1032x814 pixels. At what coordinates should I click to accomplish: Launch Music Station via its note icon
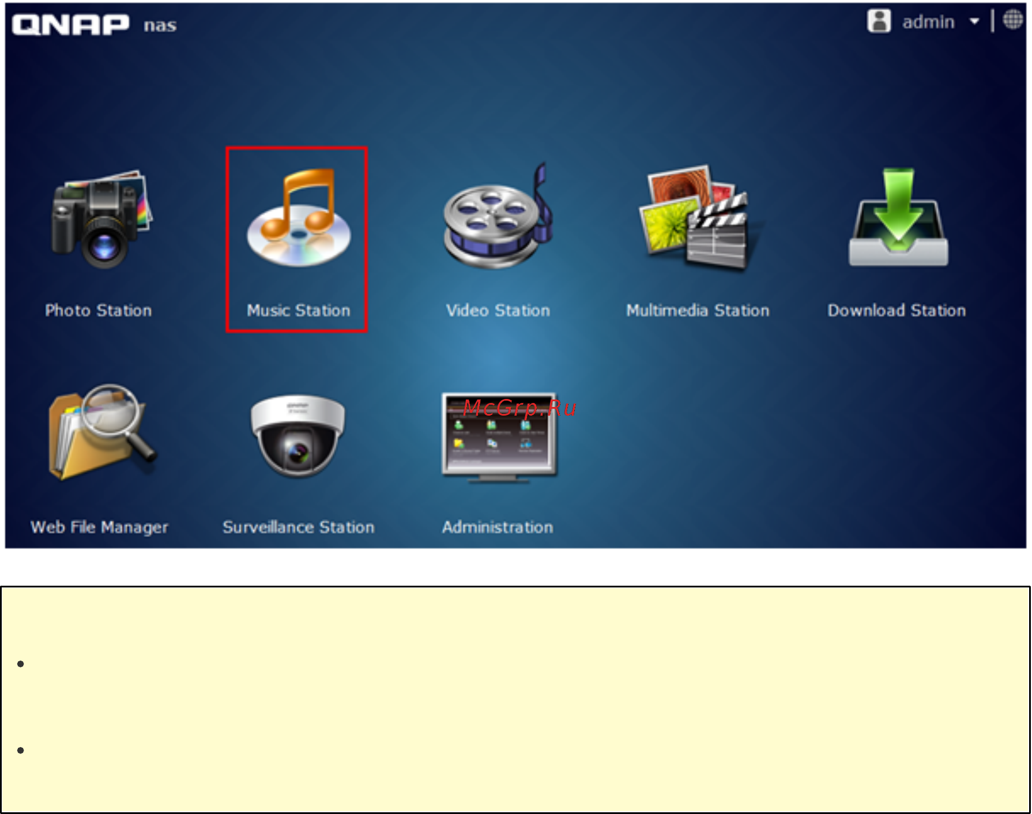pyautogui.click(x=298, y=218)
